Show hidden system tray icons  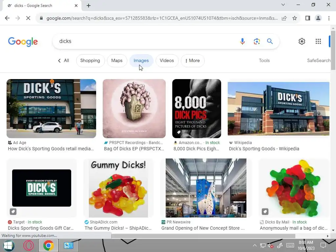tap(255, 245)
